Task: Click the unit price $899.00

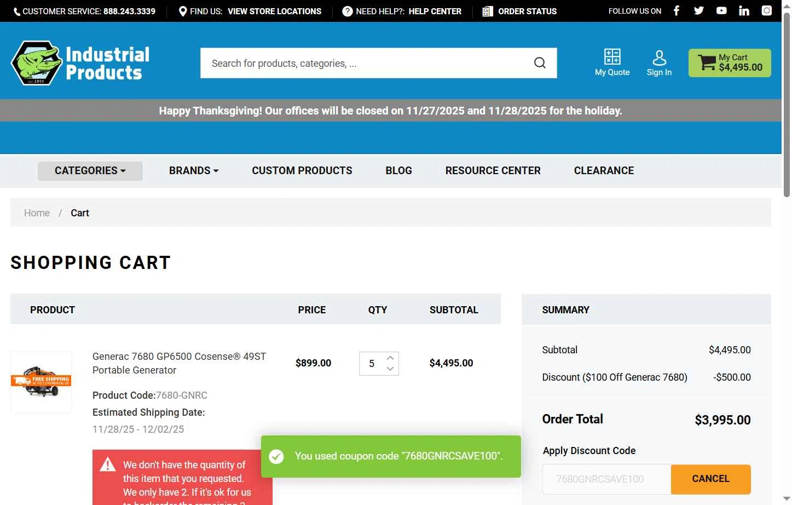Action: click(313, 363)
